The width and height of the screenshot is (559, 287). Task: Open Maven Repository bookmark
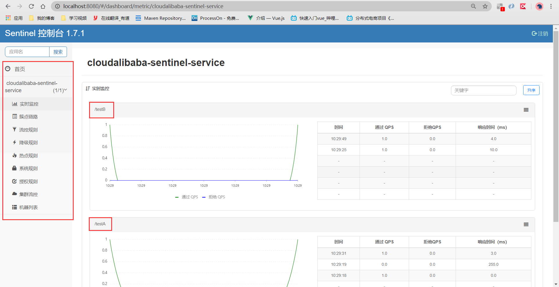[160, 18]
